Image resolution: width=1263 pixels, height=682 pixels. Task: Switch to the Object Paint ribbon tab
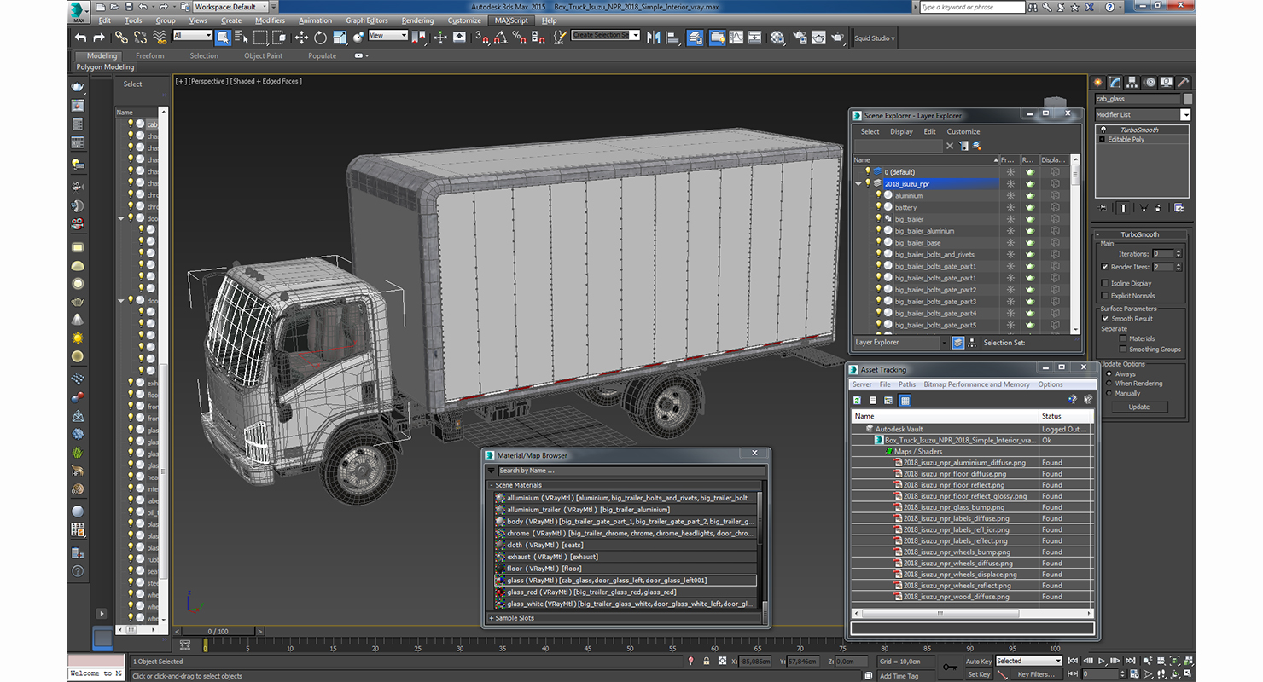(x=263, y=55)
